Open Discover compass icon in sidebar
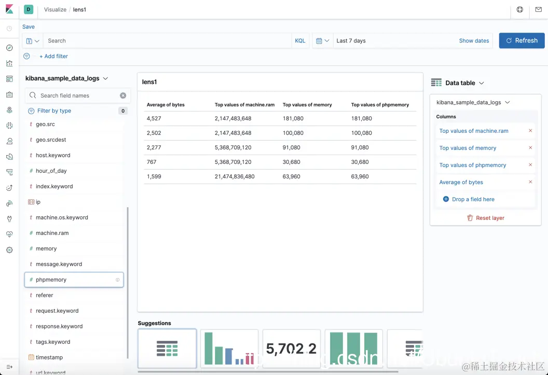The width and height of the screenshot is (548, 375). point(9,48)
